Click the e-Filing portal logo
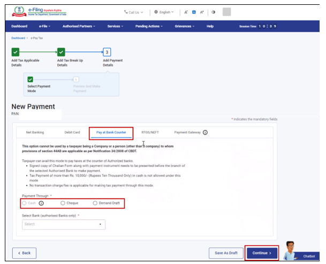The width and height of the screenshot is (326, 264). 34,11
